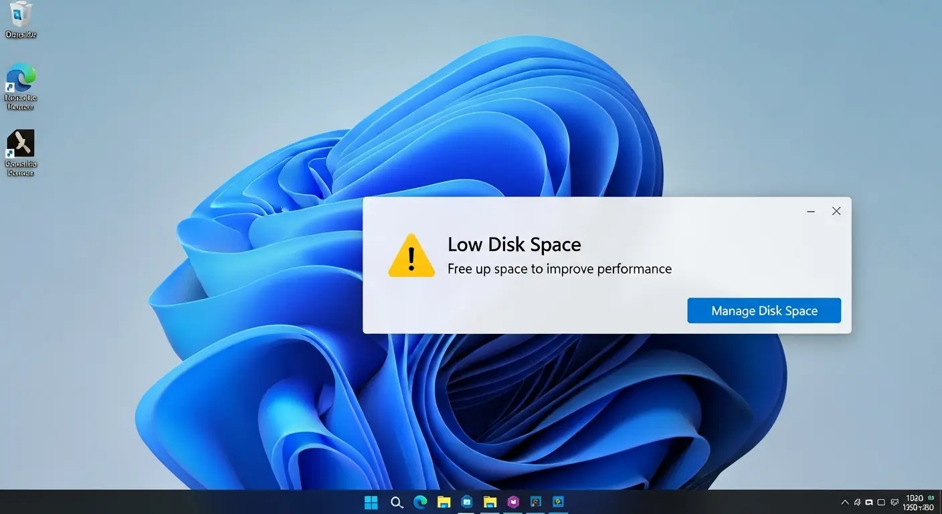Open the Windows Start menu
The width and height of the screenshot is (942, 514).
[x=371, y=502]
